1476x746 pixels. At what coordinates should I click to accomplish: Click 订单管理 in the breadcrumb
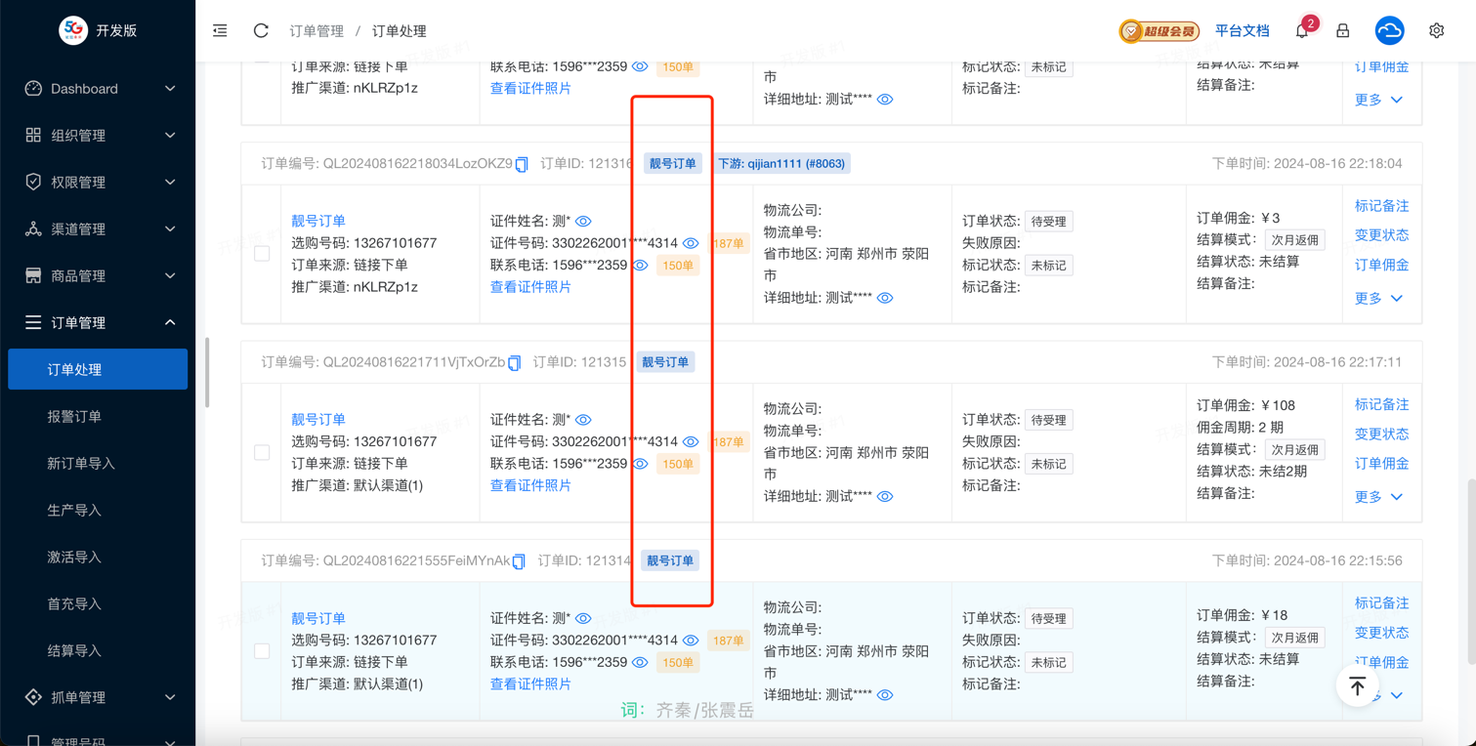[x=316, y=30]
